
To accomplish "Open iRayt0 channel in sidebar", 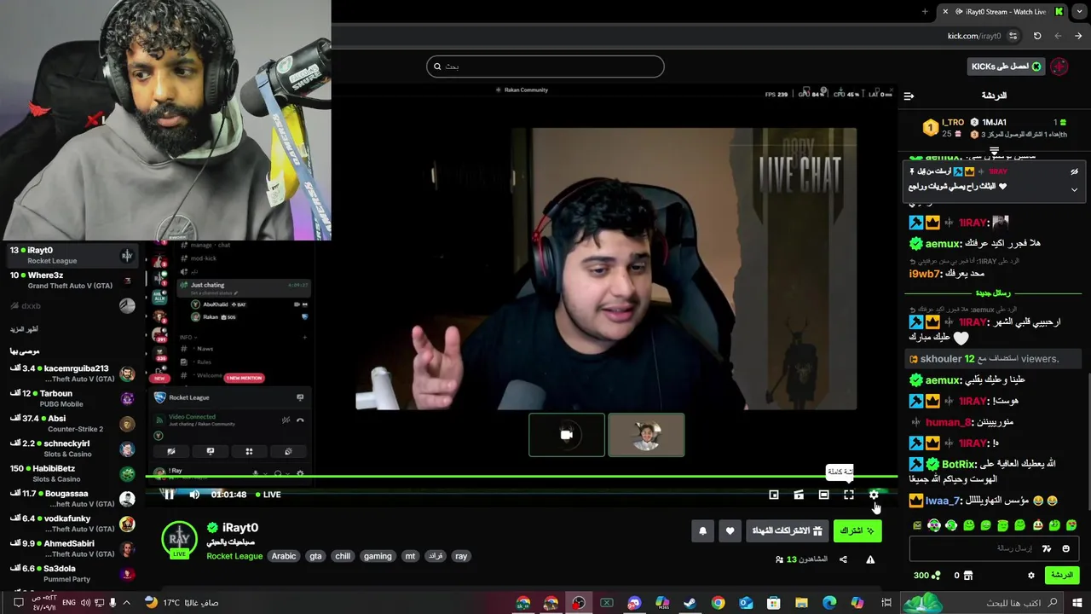I will pos(72,255).
